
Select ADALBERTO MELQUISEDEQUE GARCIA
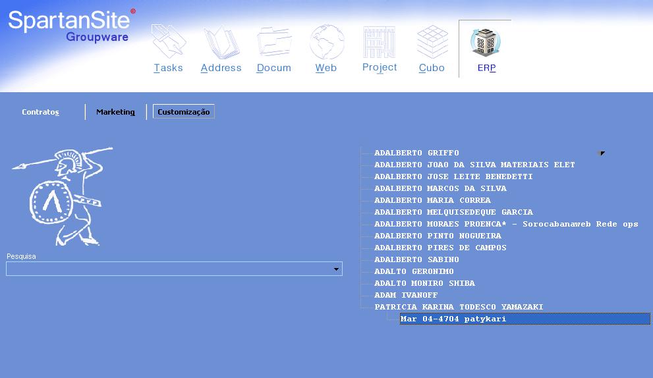pos(453,212)
